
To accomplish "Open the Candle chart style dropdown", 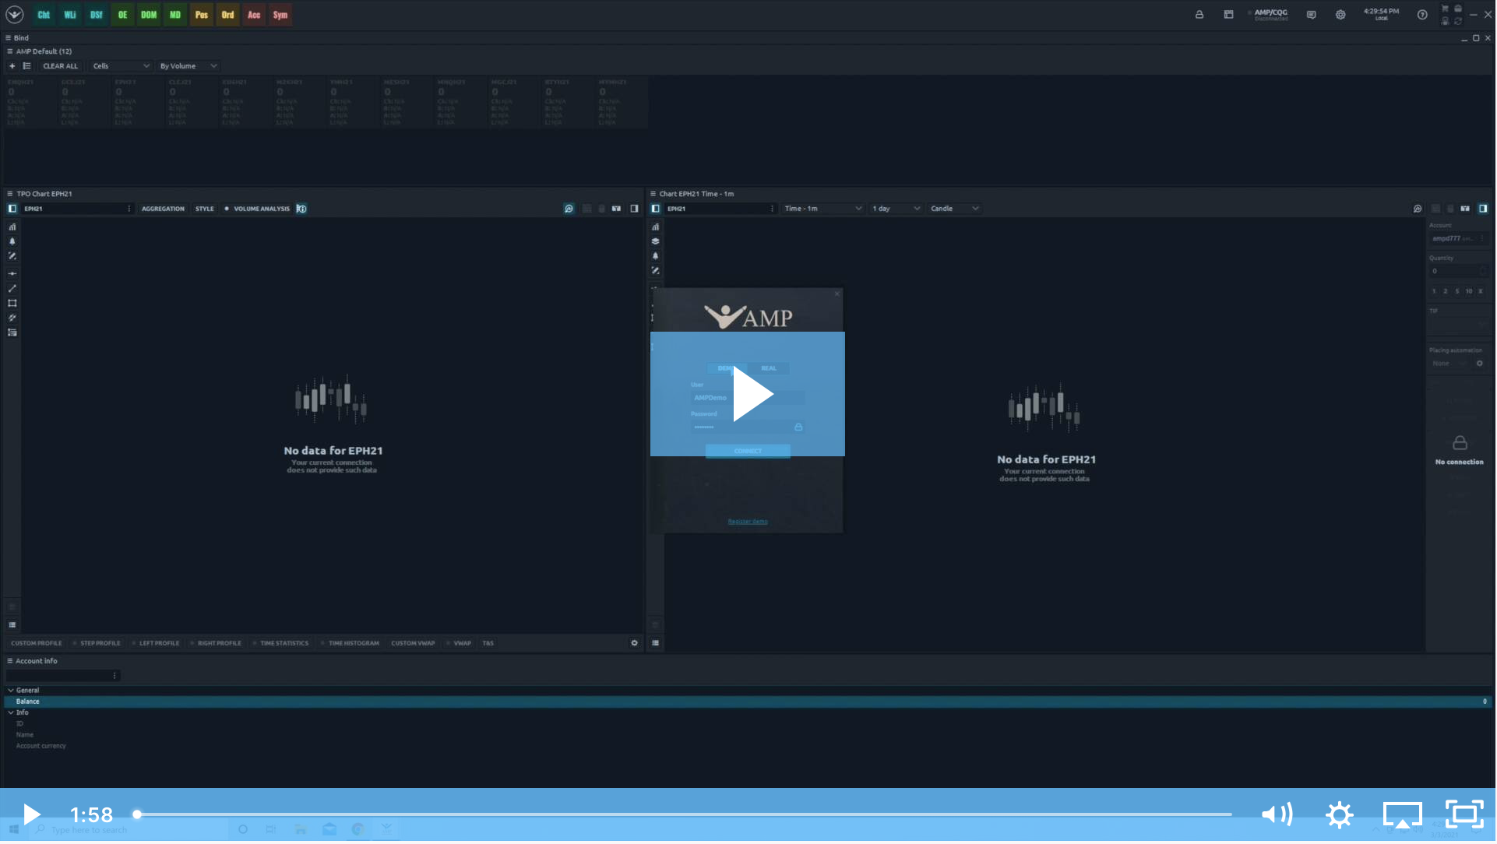I will (x=953, y=209).
